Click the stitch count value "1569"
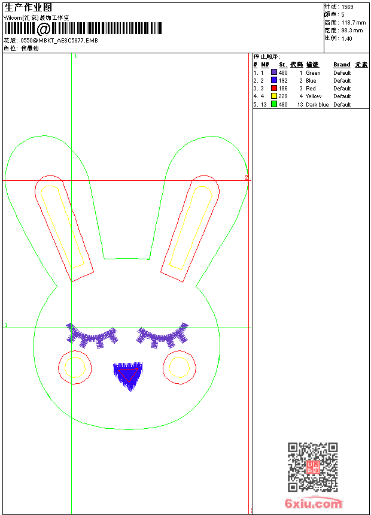 347,7
